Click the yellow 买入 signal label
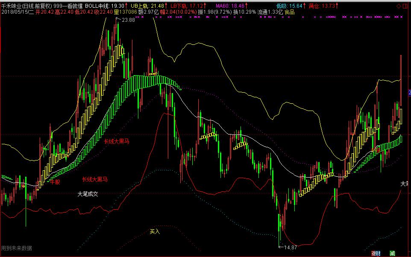Screen dimensions: 411x257 tap(155, 231)
